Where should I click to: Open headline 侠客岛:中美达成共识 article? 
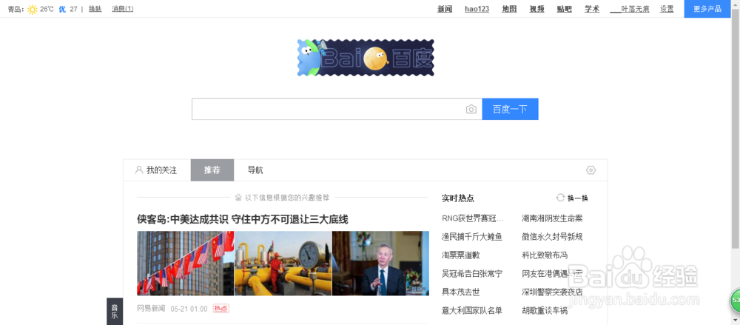point(243,219)
